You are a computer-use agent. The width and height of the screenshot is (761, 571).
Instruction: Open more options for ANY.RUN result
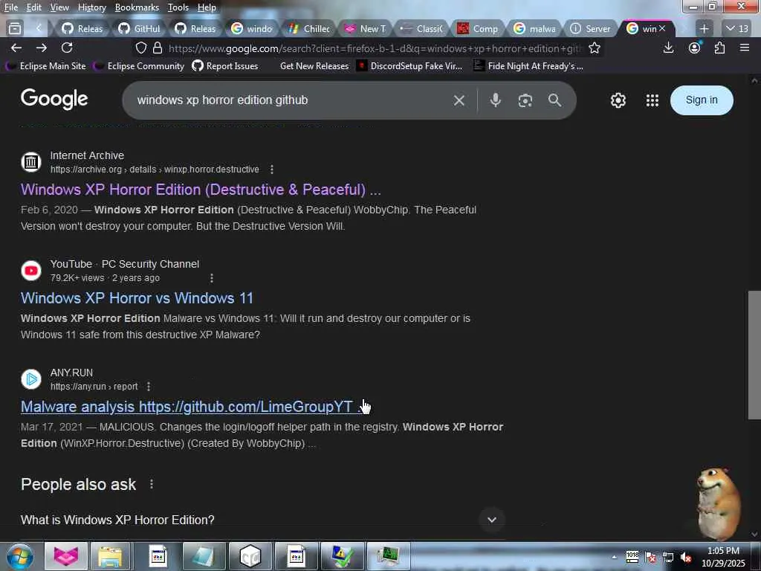[x=149, y=387]
